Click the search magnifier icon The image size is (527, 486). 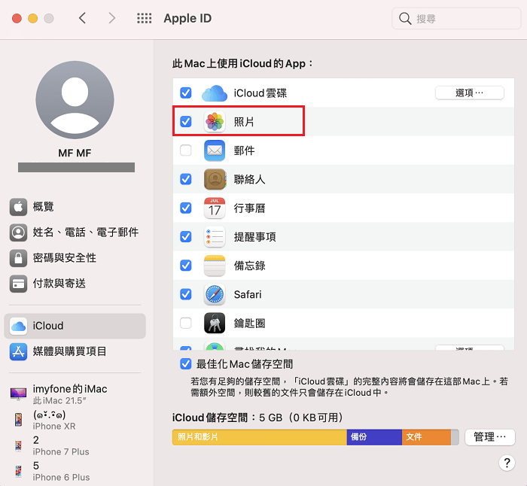pyautogui.click(x=405, y=19)
